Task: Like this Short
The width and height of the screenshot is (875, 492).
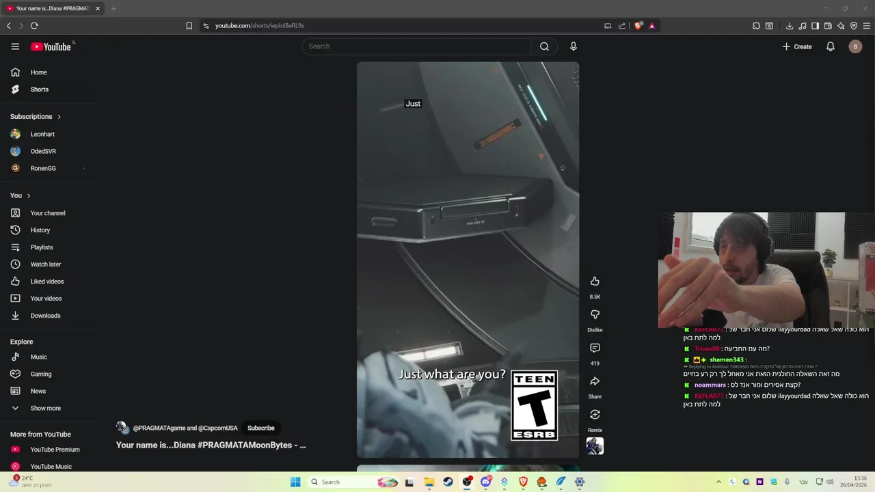Action: click(595, 282)
